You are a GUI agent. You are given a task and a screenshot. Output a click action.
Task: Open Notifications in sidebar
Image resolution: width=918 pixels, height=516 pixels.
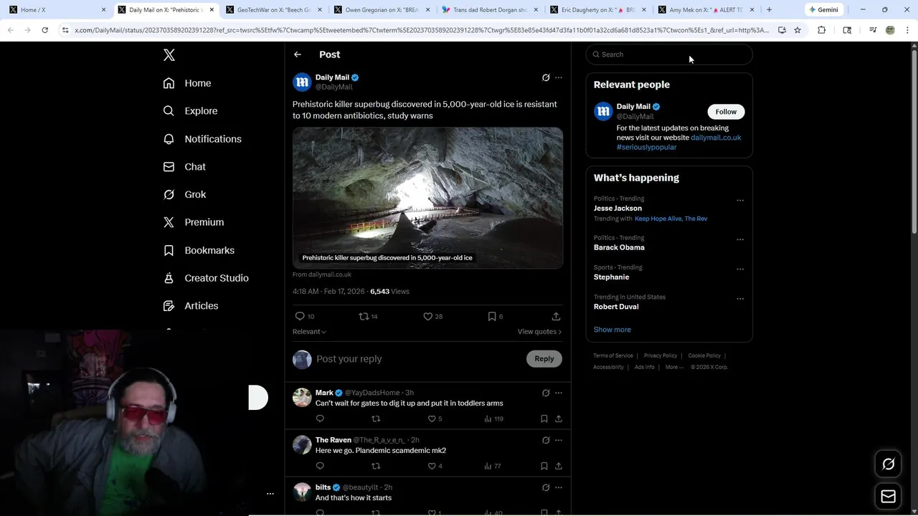click(x=202, y=139)
